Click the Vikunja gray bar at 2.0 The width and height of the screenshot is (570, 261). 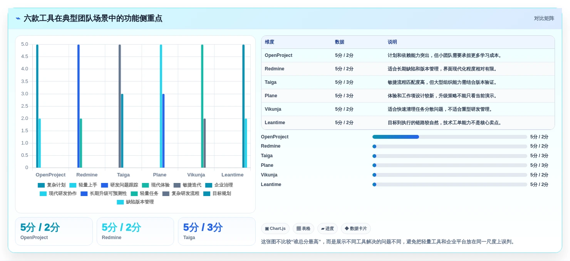205,143
